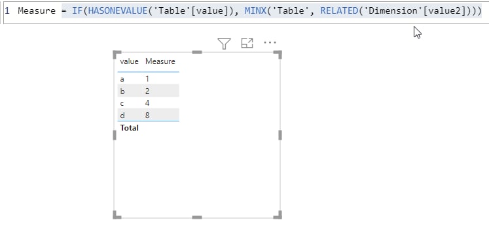
Task: Select cell 'd' in value column
Action: click(x=122, y=116)
